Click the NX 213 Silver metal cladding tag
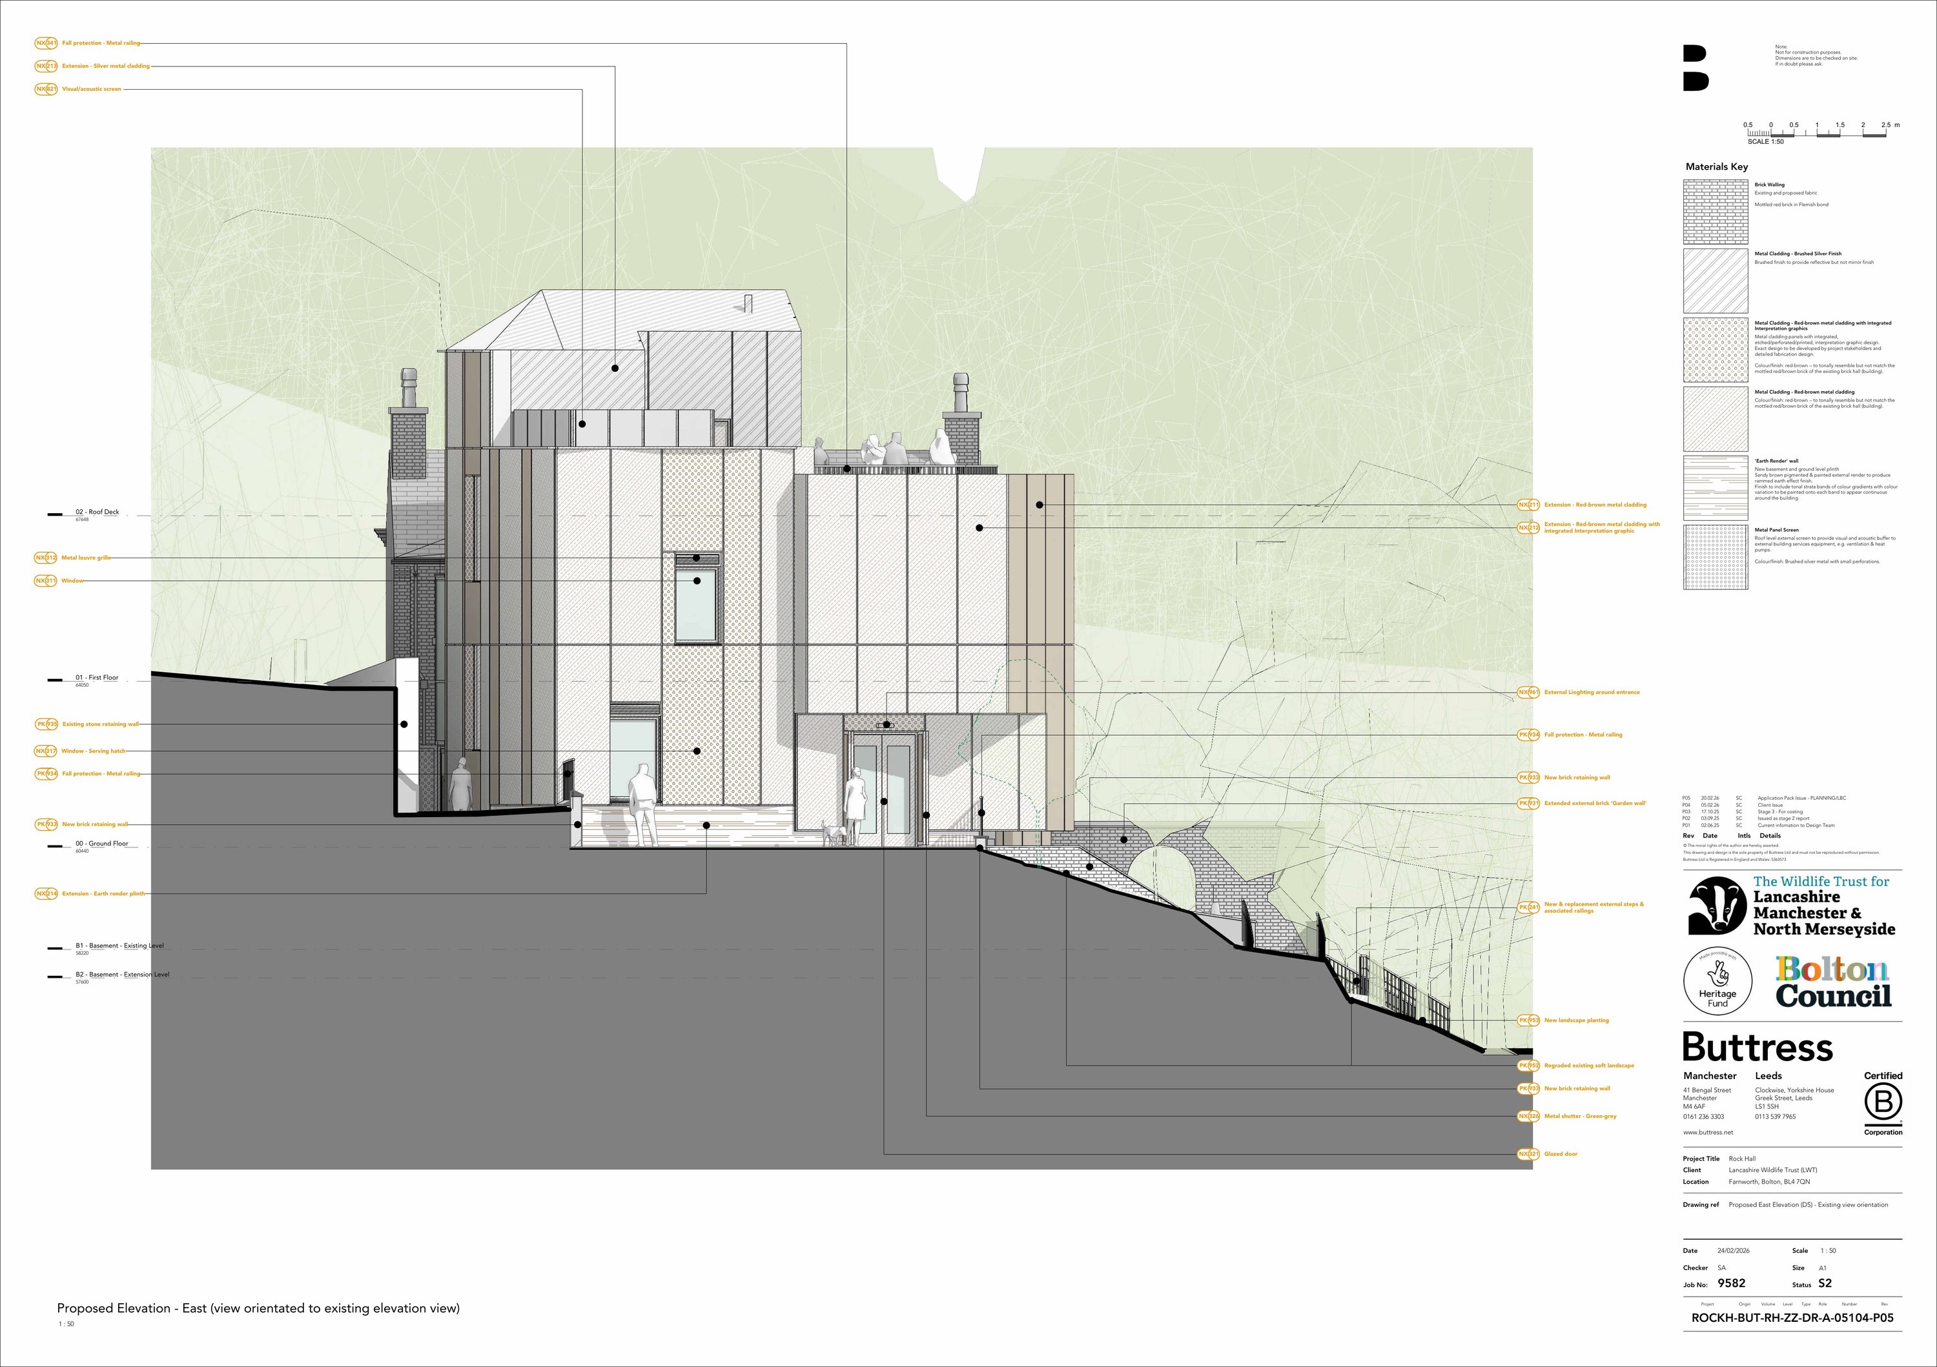This screenshot has width=1937, height=1367. click(x=46, y=66)
